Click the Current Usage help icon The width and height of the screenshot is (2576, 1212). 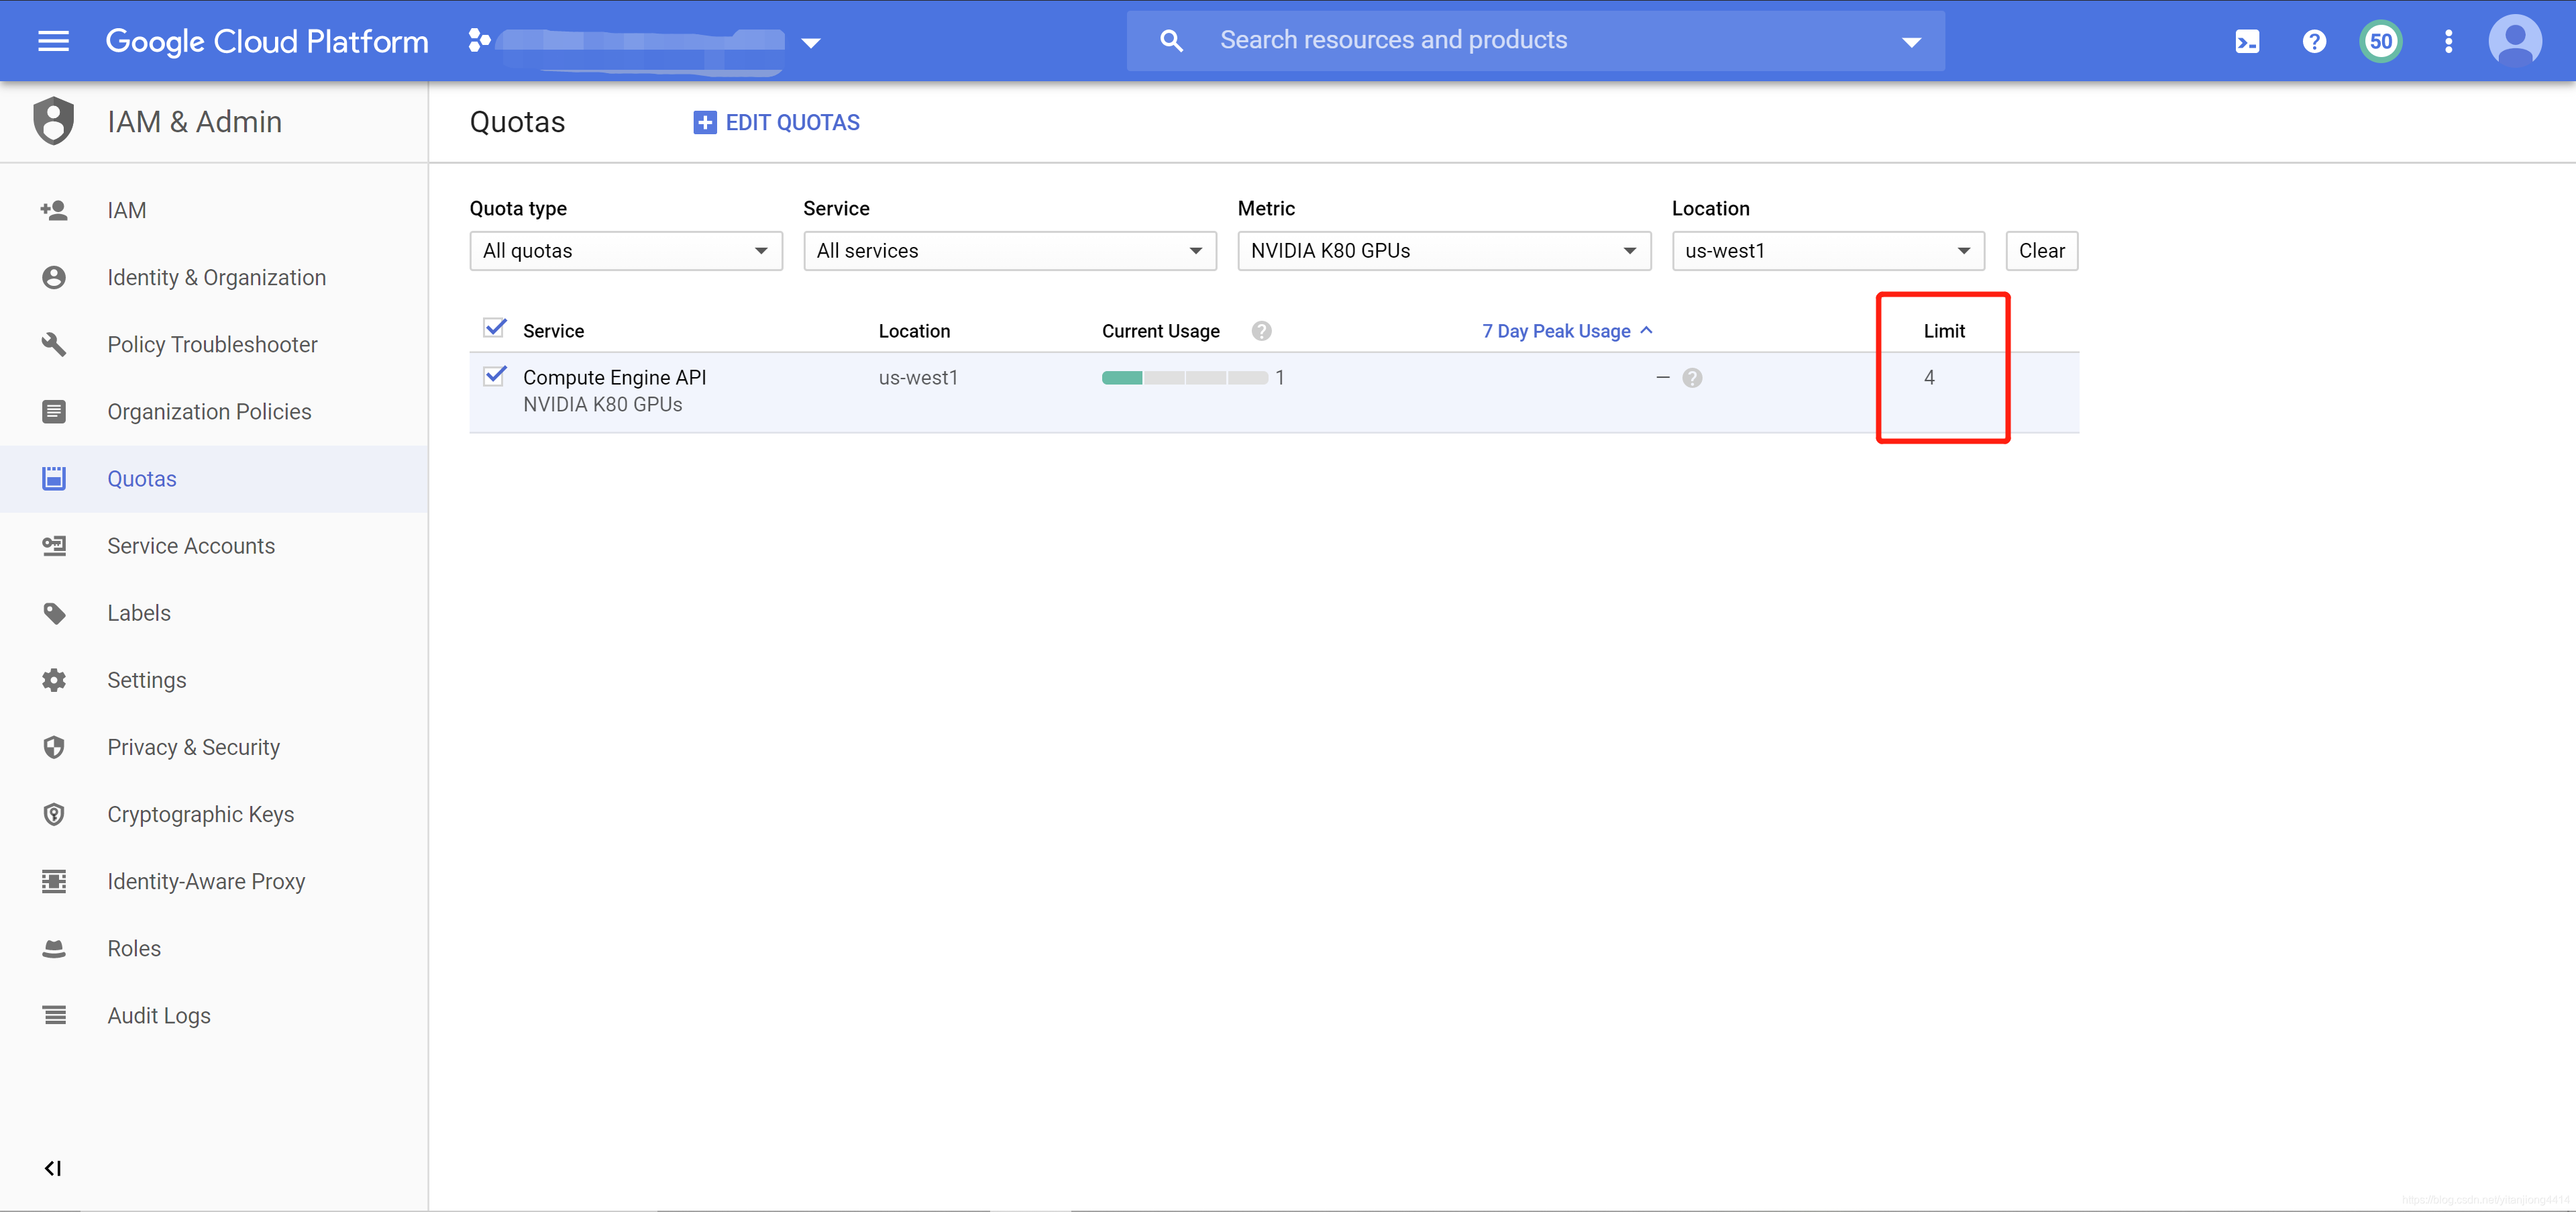pos(1261,331)
